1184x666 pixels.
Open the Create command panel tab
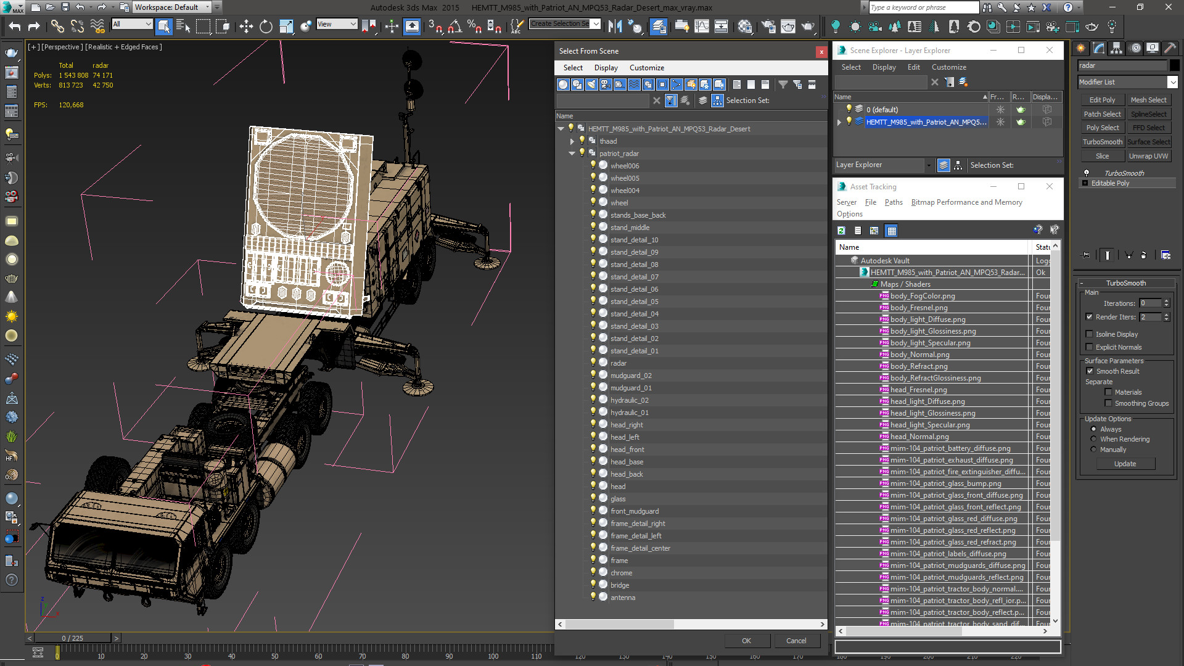tap(1081, 48)
